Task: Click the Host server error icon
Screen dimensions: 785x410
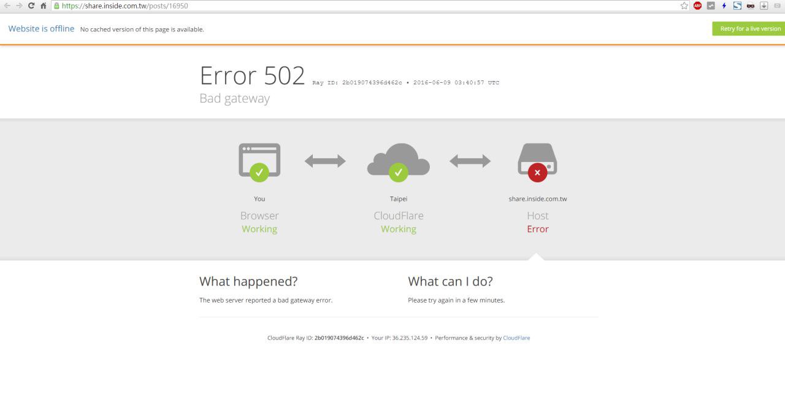Action: [538, 163]
